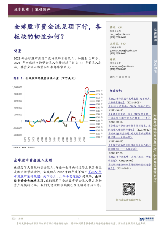Open the 板块四分法 report link
The image size is (164, 233).
click(130, 166)
